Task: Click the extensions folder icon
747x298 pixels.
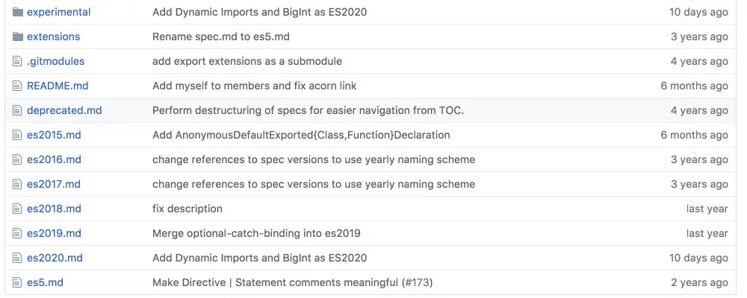Action: click(x=18, y=37)
